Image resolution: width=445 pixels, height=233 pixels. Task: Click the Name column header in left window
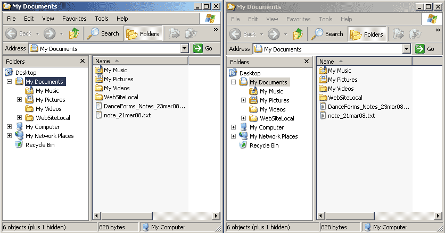106,61
